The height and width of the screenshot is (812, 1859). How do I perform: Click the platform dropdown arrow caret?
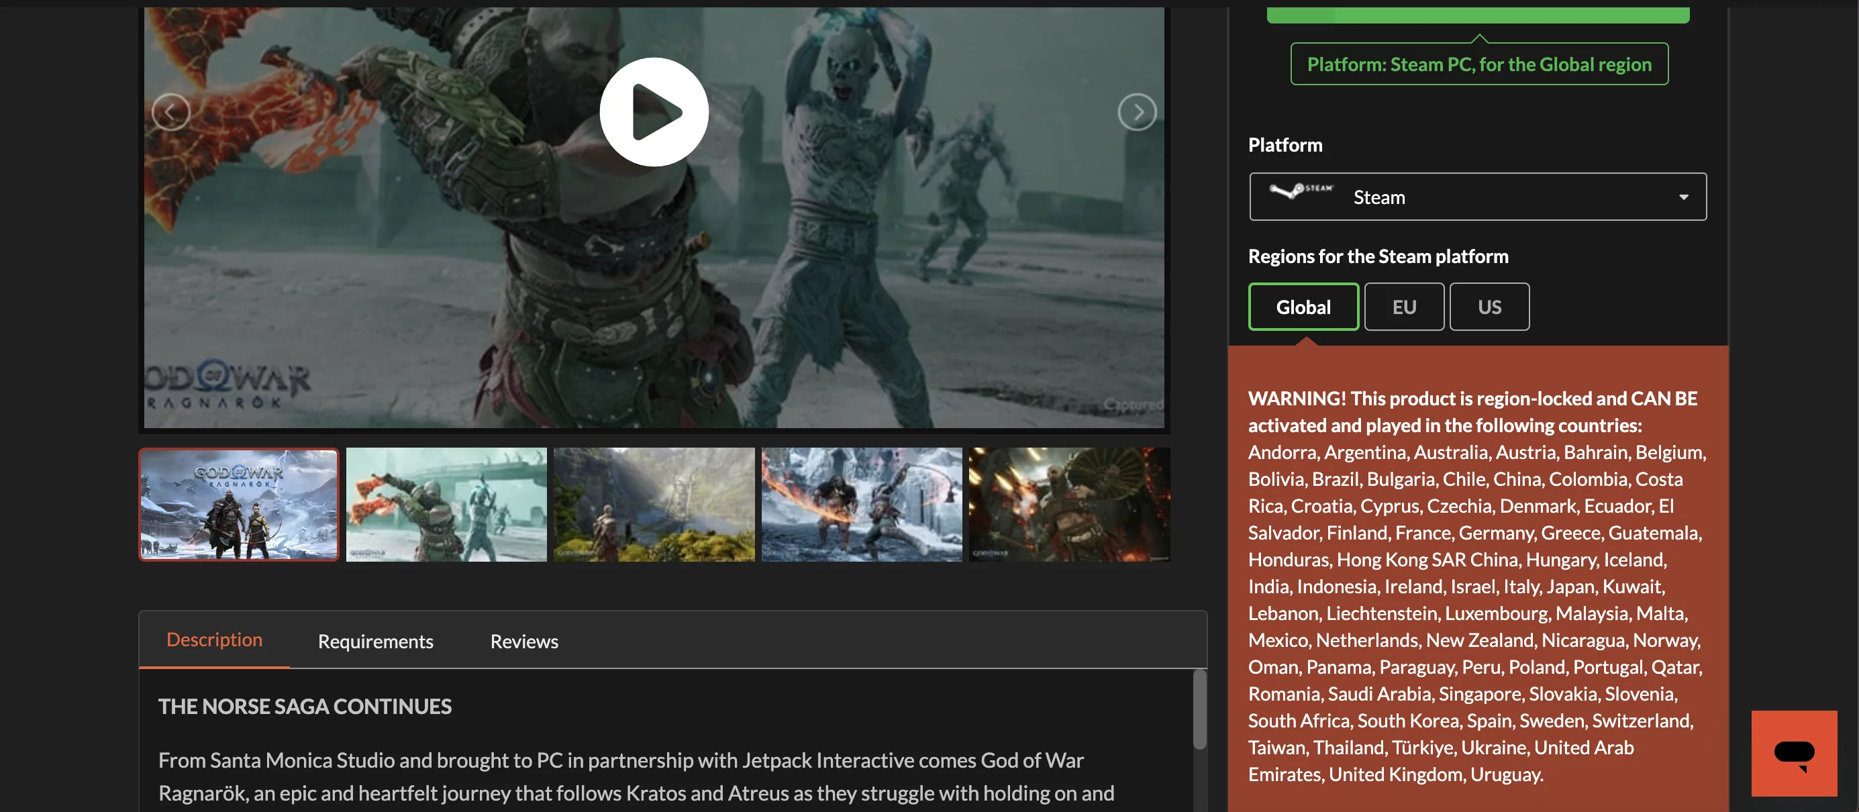point(1683,197)
